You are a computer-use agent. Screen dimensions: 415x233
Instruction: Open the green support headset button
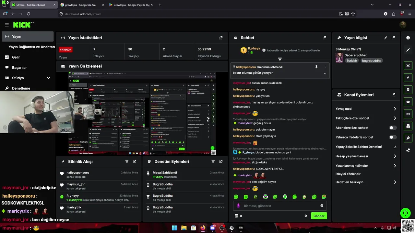405,213
